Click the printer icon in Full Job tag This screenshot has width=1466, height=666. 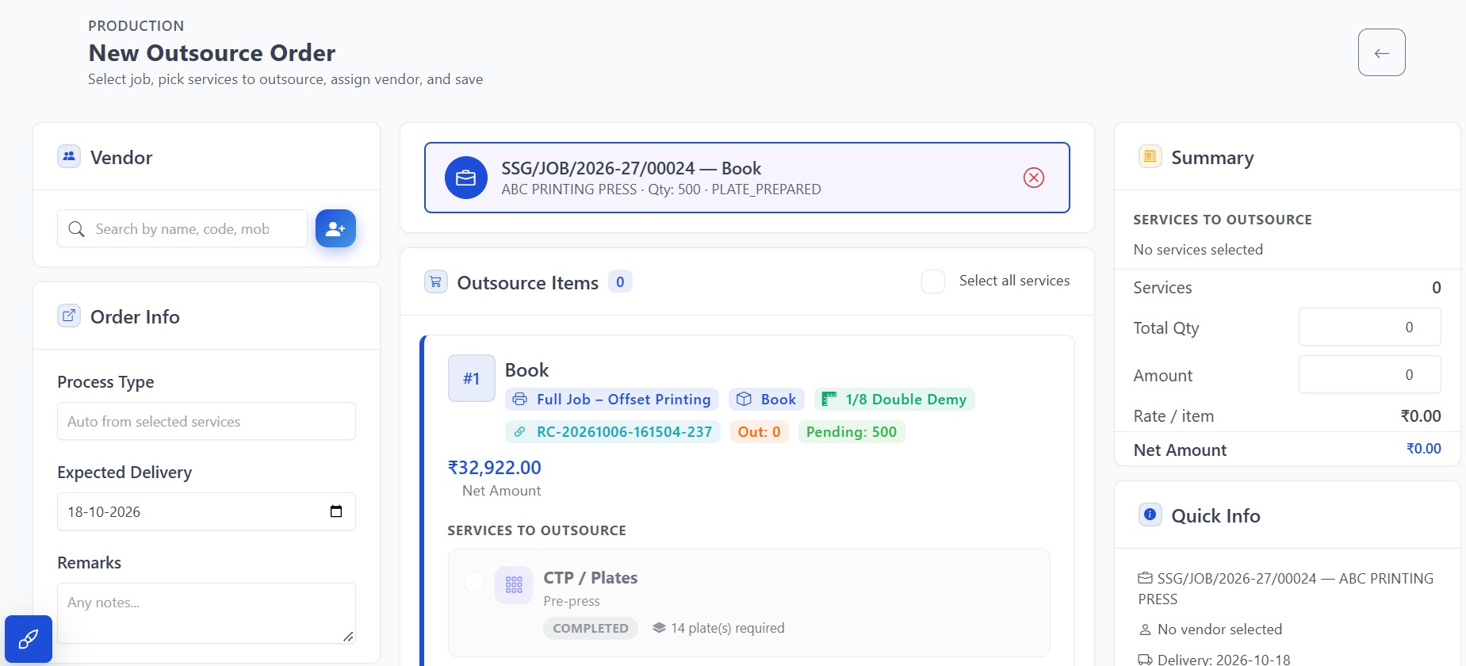520,399
